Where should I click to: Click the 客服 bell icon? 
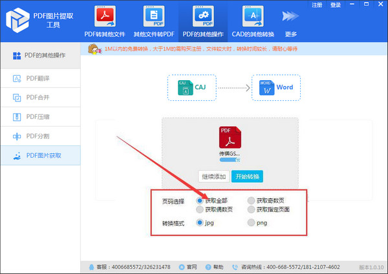tap(92, 267)
